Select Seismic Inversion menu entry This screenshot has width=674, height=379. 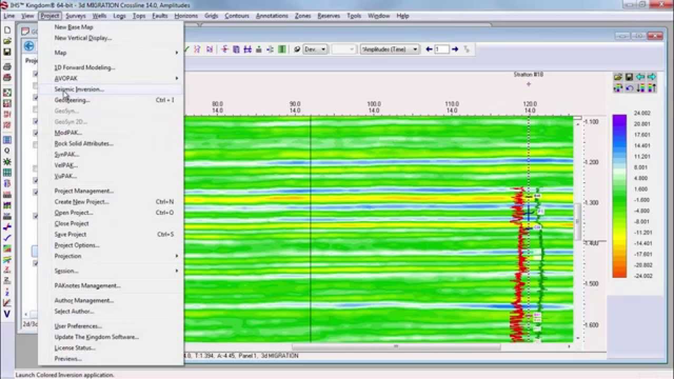tap(79, 89)
